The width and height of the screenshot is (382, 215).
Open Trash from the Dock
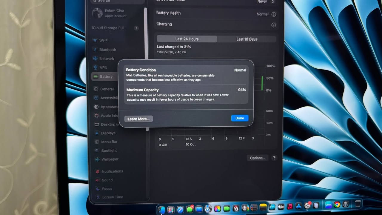[358, 204]
